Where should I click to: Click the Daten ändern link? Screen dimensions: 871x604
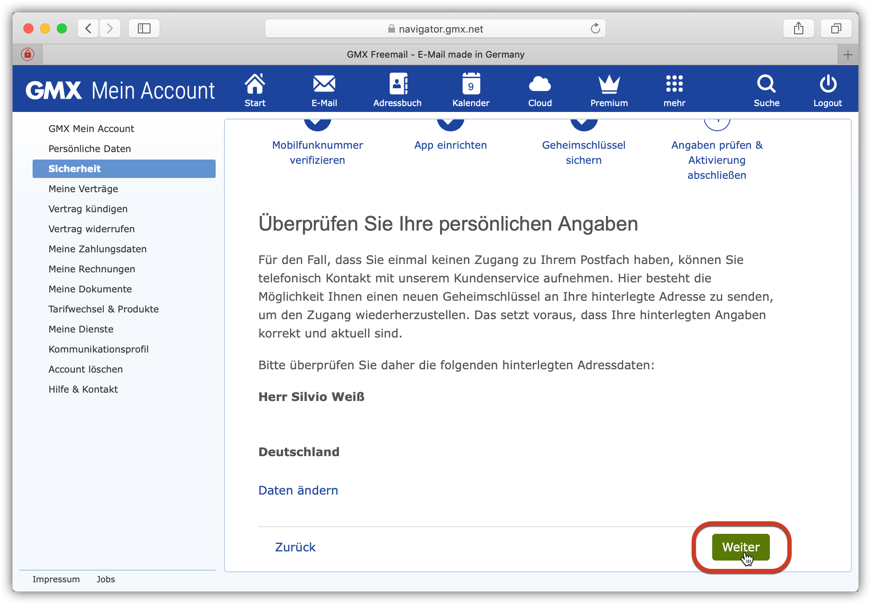pos(298,490)
